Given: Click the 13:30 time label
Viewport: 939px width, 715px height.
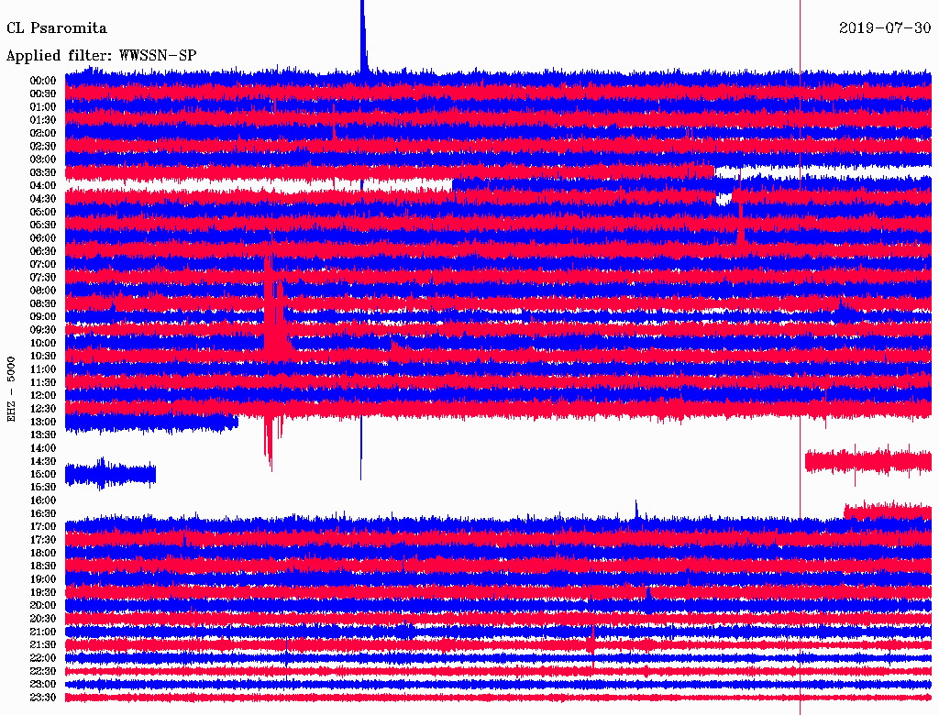Looking at the screenshot, I should click(43, 434).
